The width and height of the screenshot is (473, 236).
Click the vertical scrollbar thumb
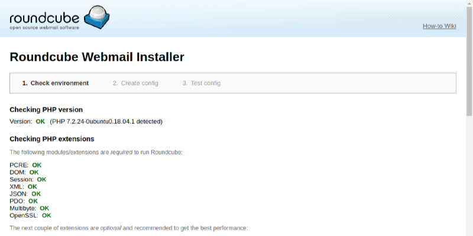point(469,59)
